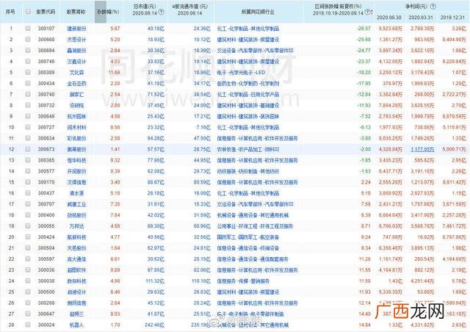Sort by 2020.06.30 net profit column

point(389,18)
